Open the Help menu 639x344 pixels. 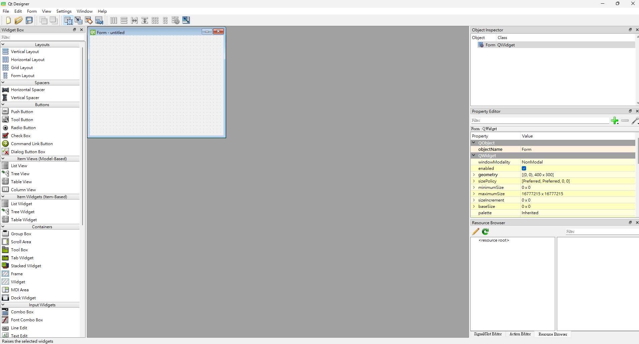102,11
